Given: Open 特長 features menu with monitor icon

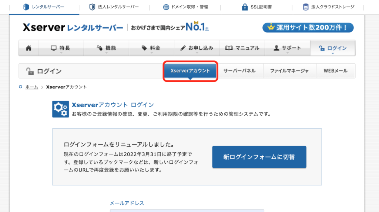Looking at the screenshot, I should coord(60,48).
